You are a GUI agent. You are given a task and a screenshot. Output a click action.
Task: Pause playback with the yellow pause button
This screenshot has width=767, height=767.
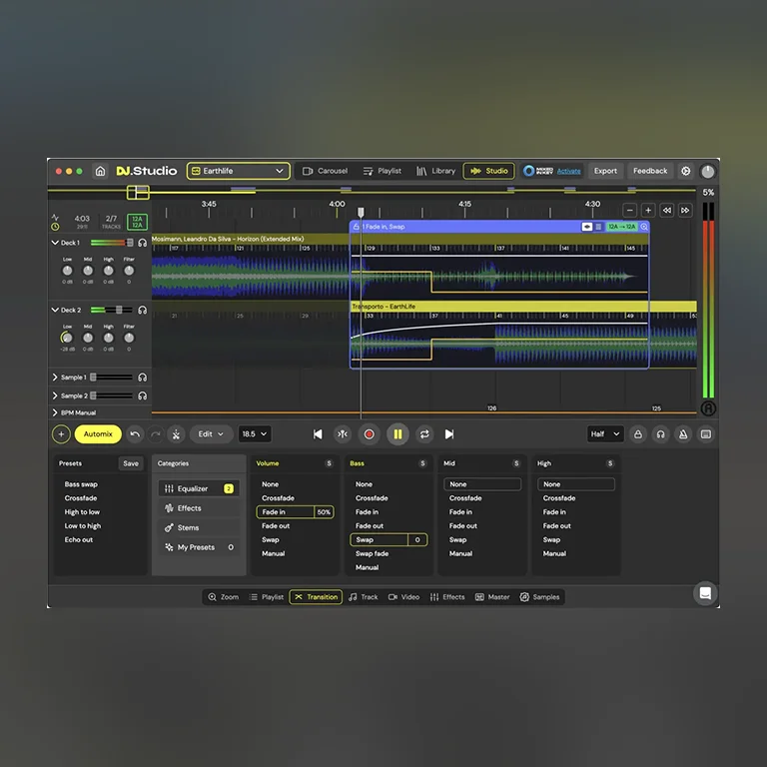pos(397,434)
